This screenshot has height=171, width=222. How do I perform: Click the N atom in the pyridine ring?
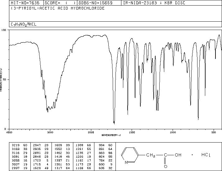[x=126, y=162]
